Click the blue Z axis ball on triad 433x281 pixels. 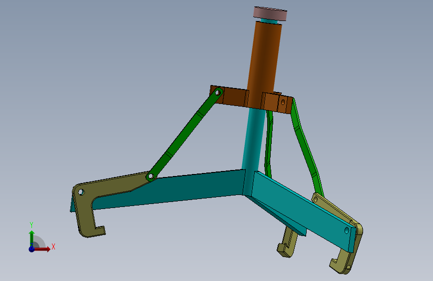point(32,249)
